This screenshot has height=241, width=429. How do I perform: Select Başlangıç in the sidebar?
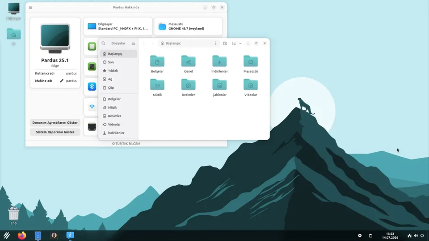pyautogui.click(x=118, y=54)
